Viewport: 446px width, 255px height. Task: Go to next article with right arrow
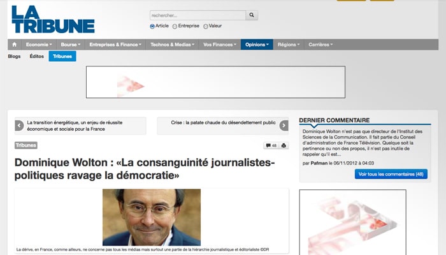(x=284, y=126)
